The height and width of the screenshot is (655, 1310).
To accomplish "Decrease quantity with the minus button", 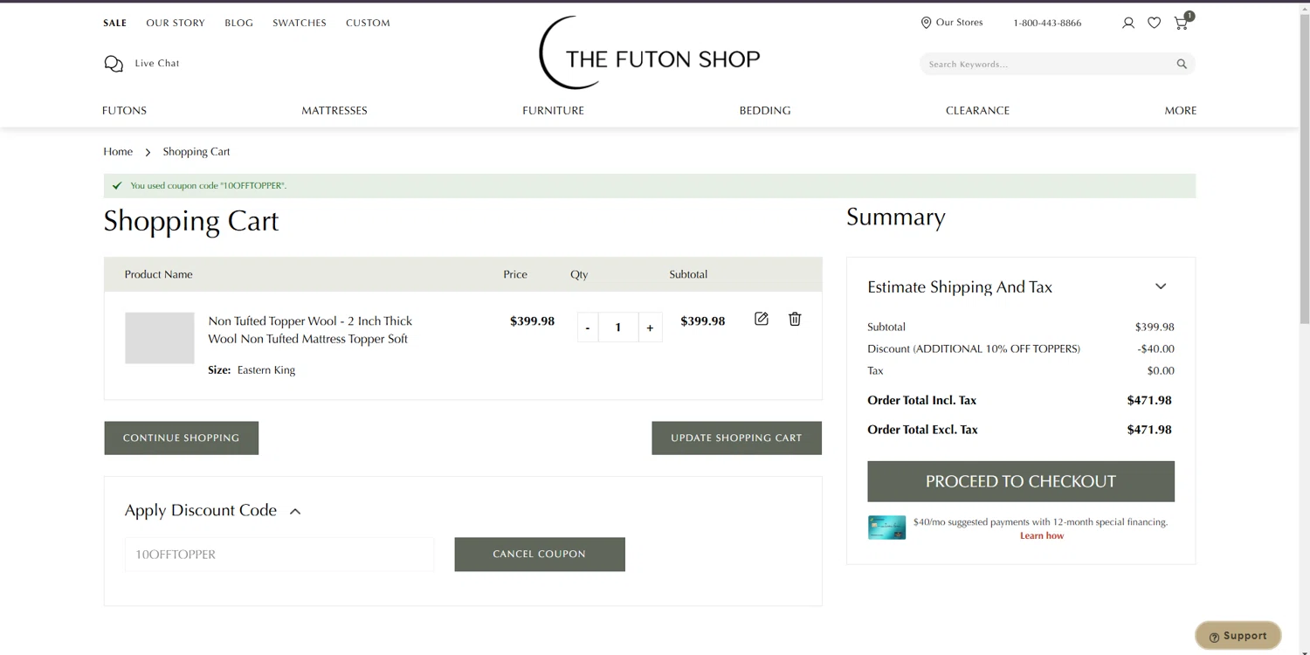I will coord(588,327).
